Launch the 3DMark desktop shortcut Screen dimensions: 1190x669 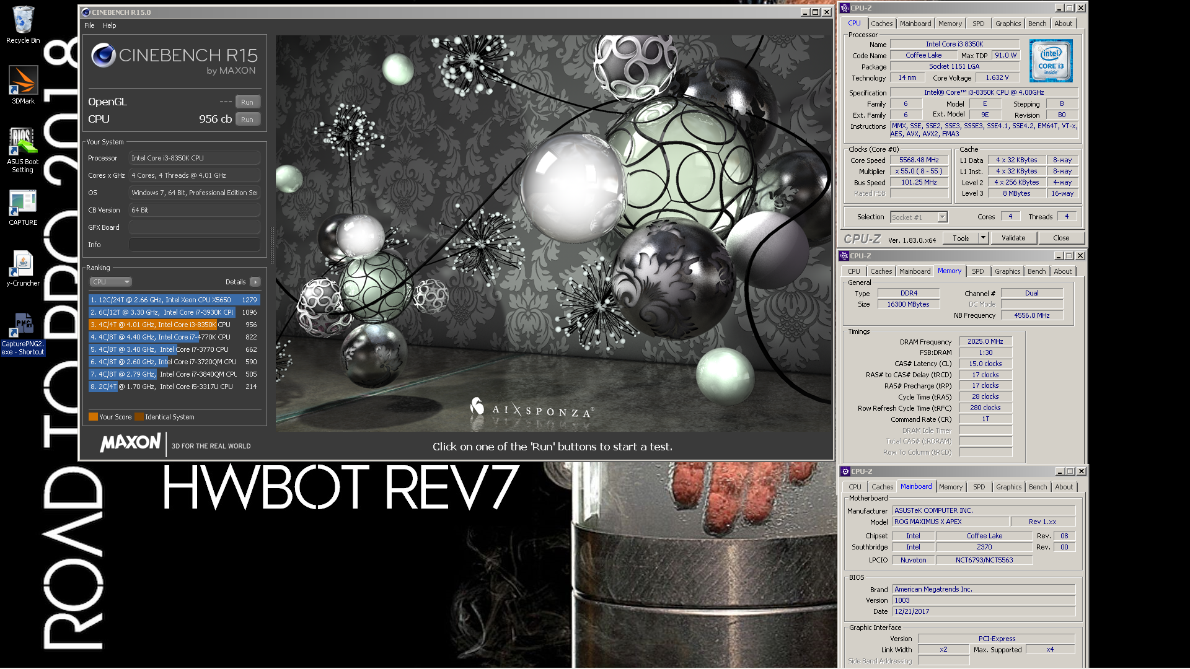[23, 85]
